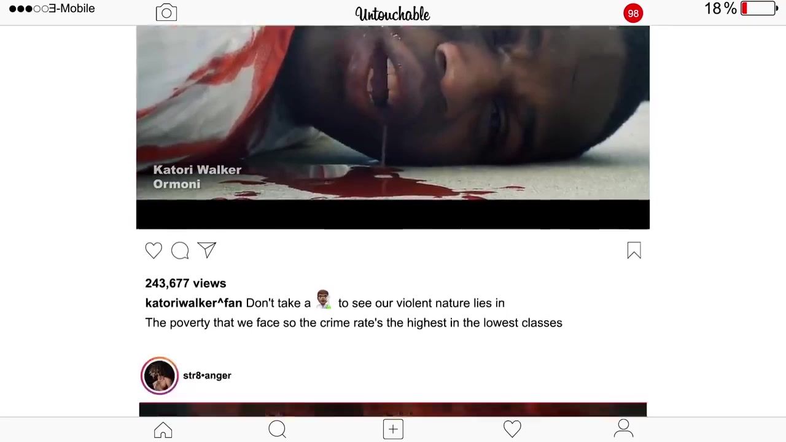Tap the Untouchable logo title

[392, 14]
